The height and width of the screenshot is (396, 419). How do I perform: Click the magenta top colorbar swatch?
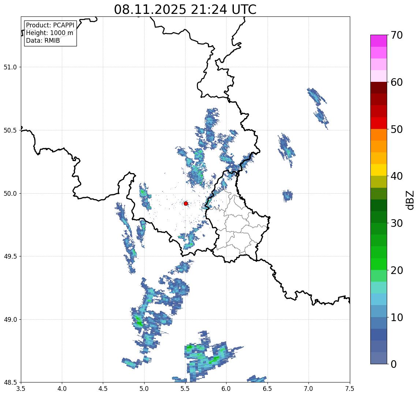tap(379, 41)
